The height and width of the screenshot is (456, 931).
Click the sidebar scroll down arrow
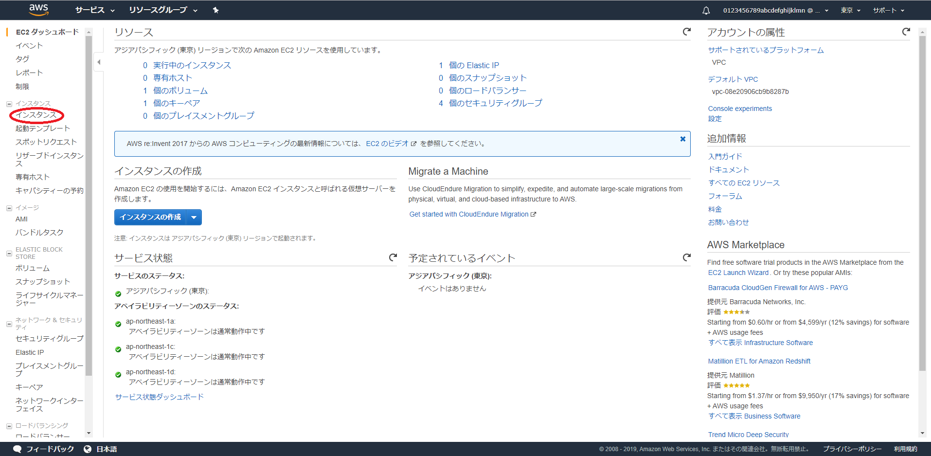89,433
